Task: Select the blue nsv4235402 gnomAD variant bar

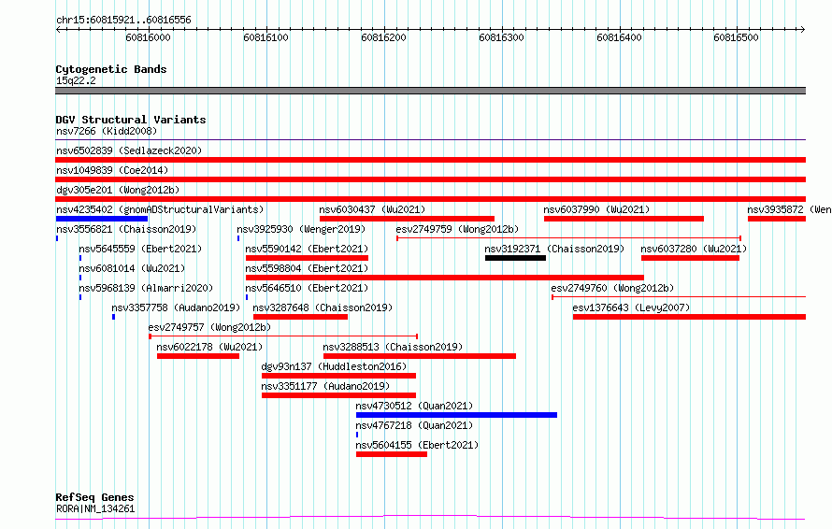Action: click(x=102, y=219)
